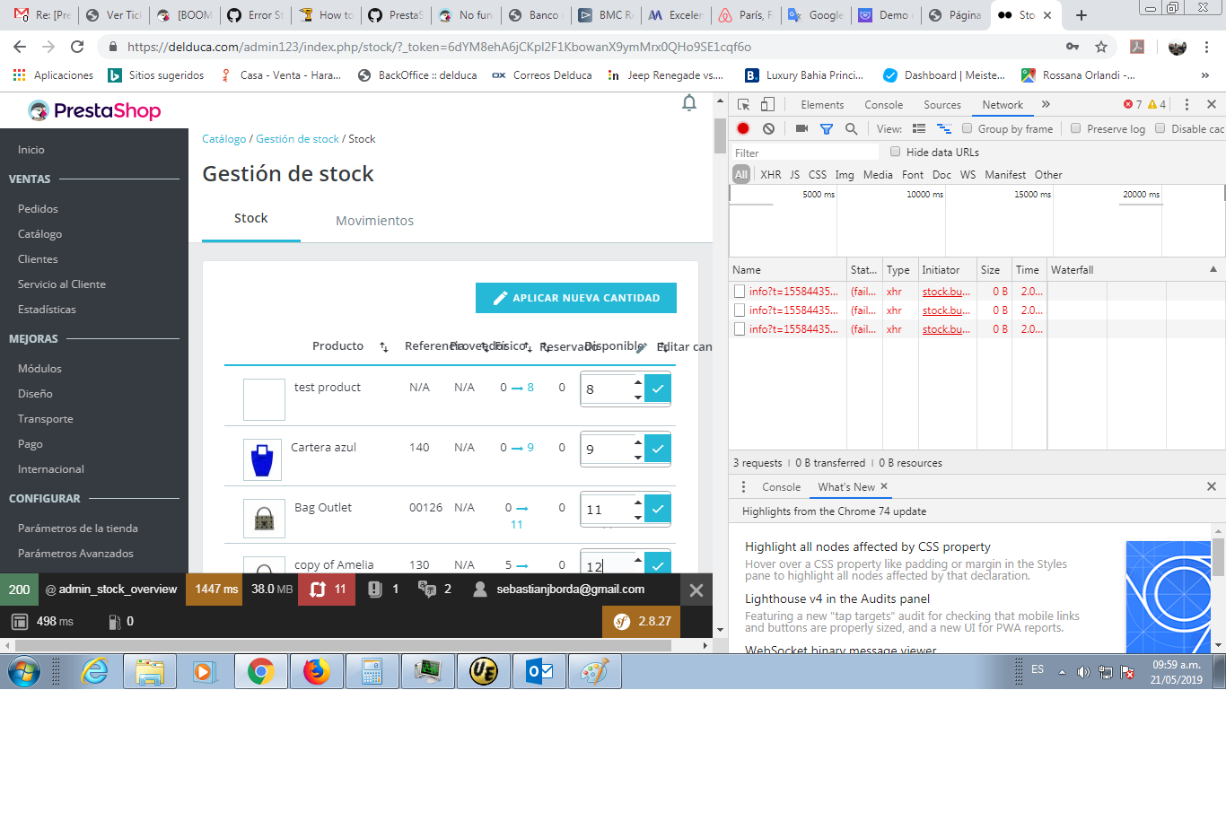The height and width of the screenshot is (830, 1226).
Task: Click the capture screenshots camera icon
Action: pos(801,128)
